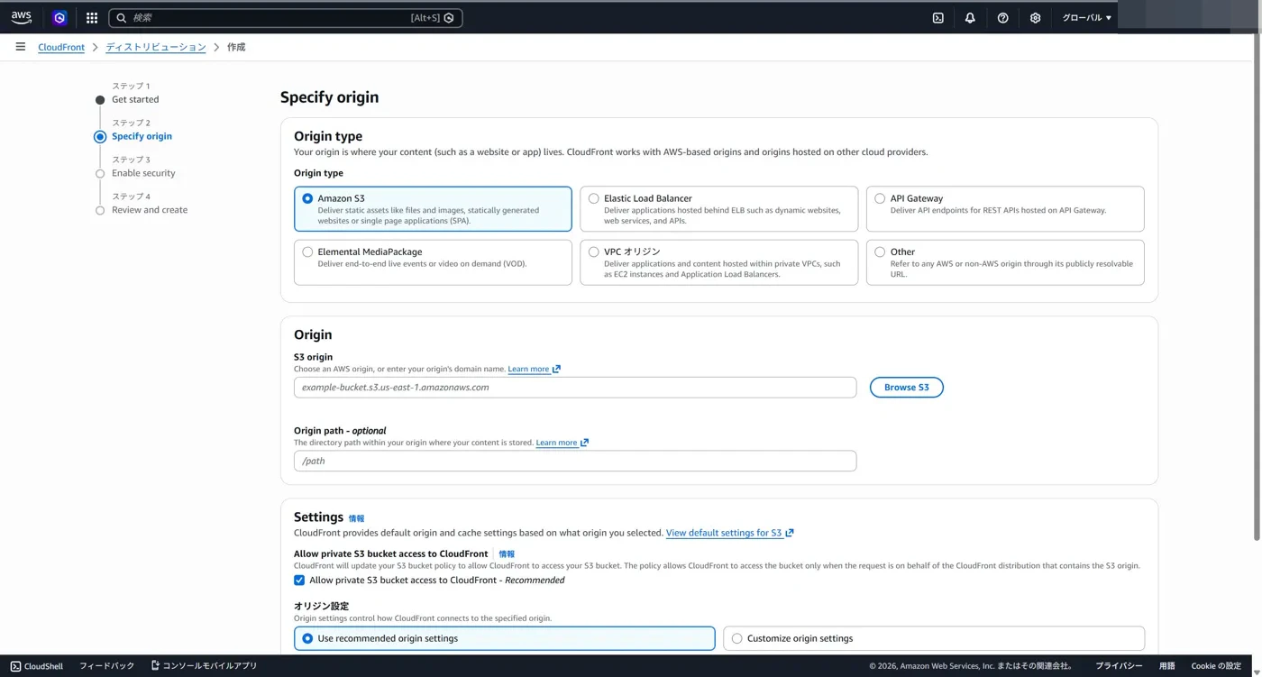Click the search magnifier icon
This screenshot has height=677, width=1262.
[122, 17]
